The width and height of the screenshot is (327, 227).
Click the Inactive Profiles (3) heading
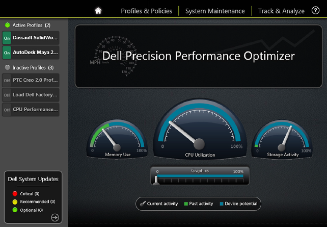[x=33, y=67]
